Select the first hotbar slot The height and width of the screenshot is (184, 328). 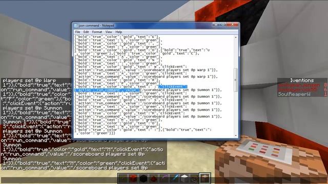(x=123, y=178)
